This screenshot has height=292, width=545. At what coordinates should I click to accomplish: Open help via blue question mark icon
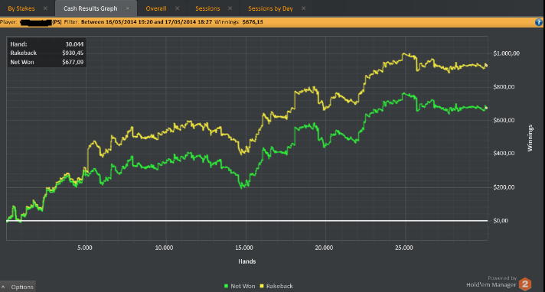pos(538,22)
